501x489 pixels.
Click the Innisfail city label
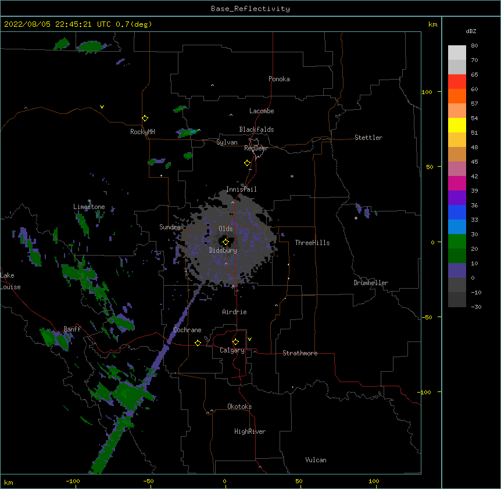coord(241,189)
